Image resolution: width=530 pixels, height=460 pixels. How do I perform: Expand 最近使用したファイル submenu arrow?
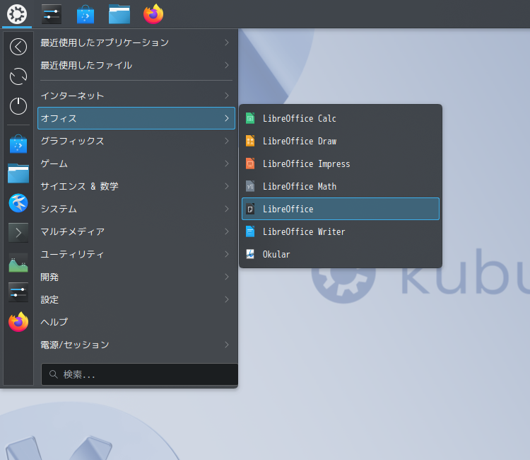pyautogui.click(x=227, y=65)
